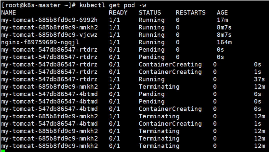Click the RESTARTS column header
This screenshot has height=152, width=269.
click(x=191, y=13)
